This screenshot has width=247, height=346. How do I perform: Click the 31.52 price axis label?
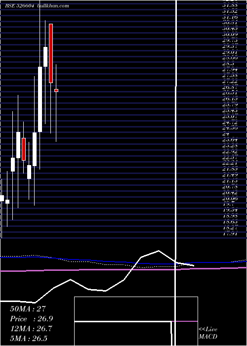pos(230,11)
